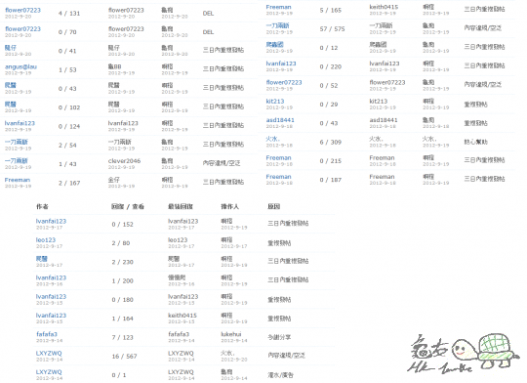527x383 pixels.
Task: Select last replier clever2046
Action: coord(124,161)
